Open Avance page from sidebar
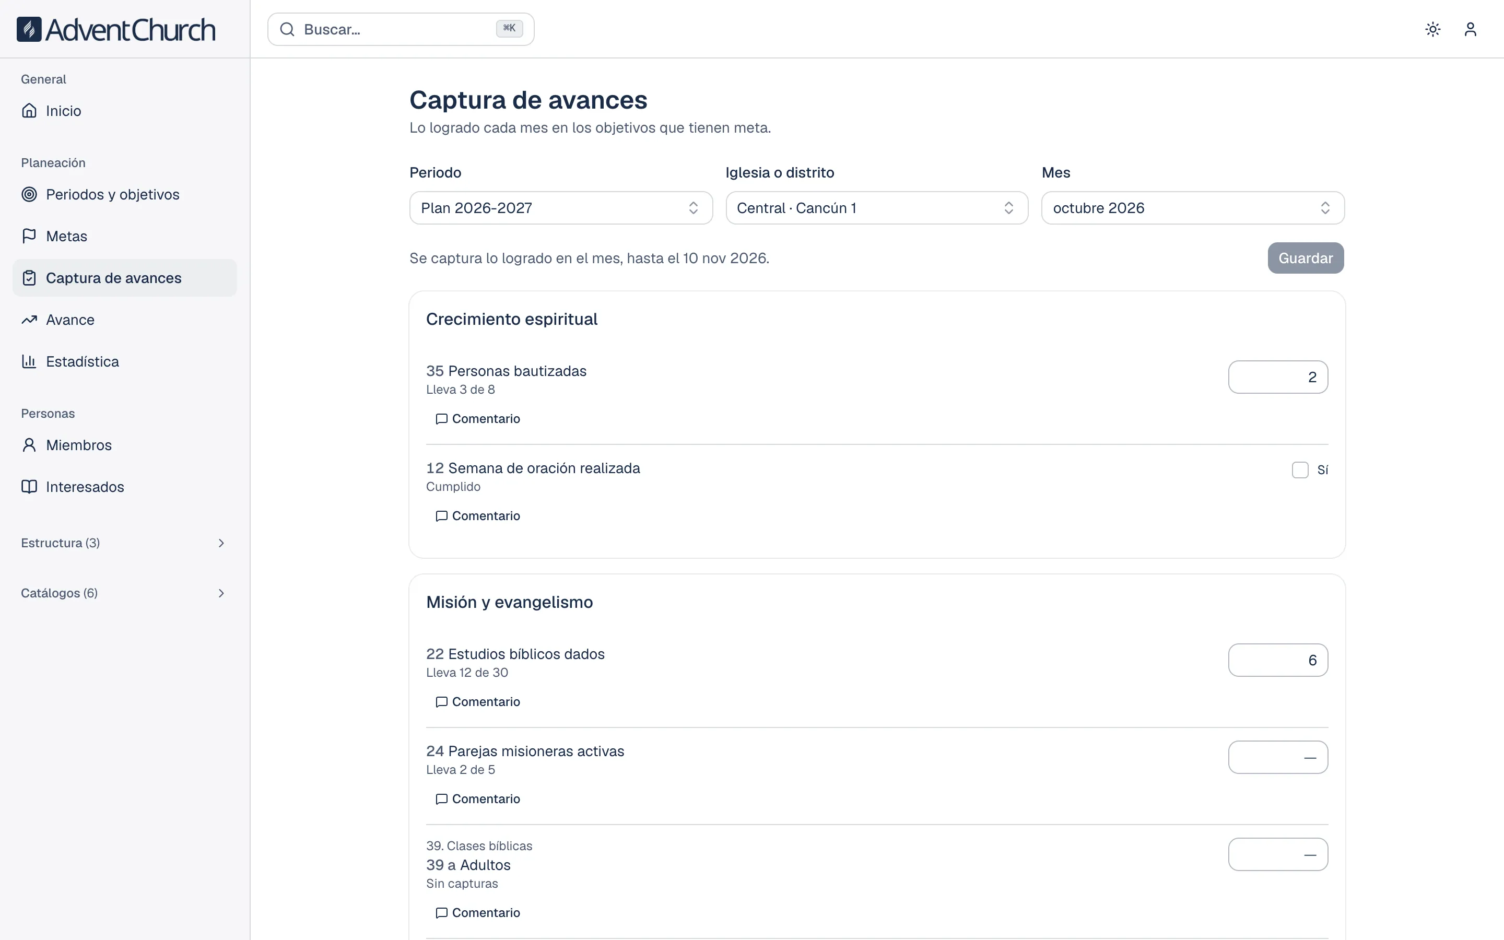Image resolution: width=1504 pixels, height=940 pixels. [124, 320]
